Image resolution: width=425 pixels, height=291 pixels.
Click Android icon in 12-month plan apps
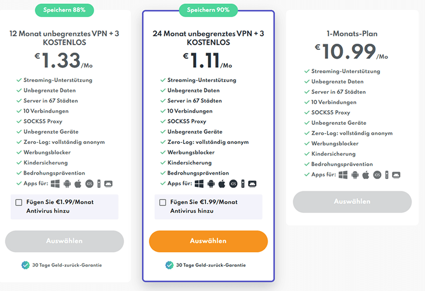coord(67,184)
